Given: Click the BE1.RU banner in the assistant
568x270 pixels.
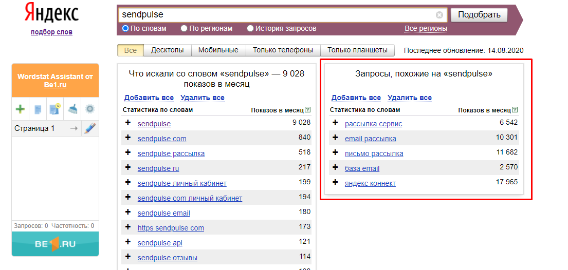Looking at the screenshot, I should click(55, 244).
